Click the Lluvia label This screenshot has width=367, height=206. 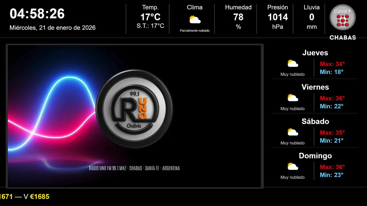312,7
